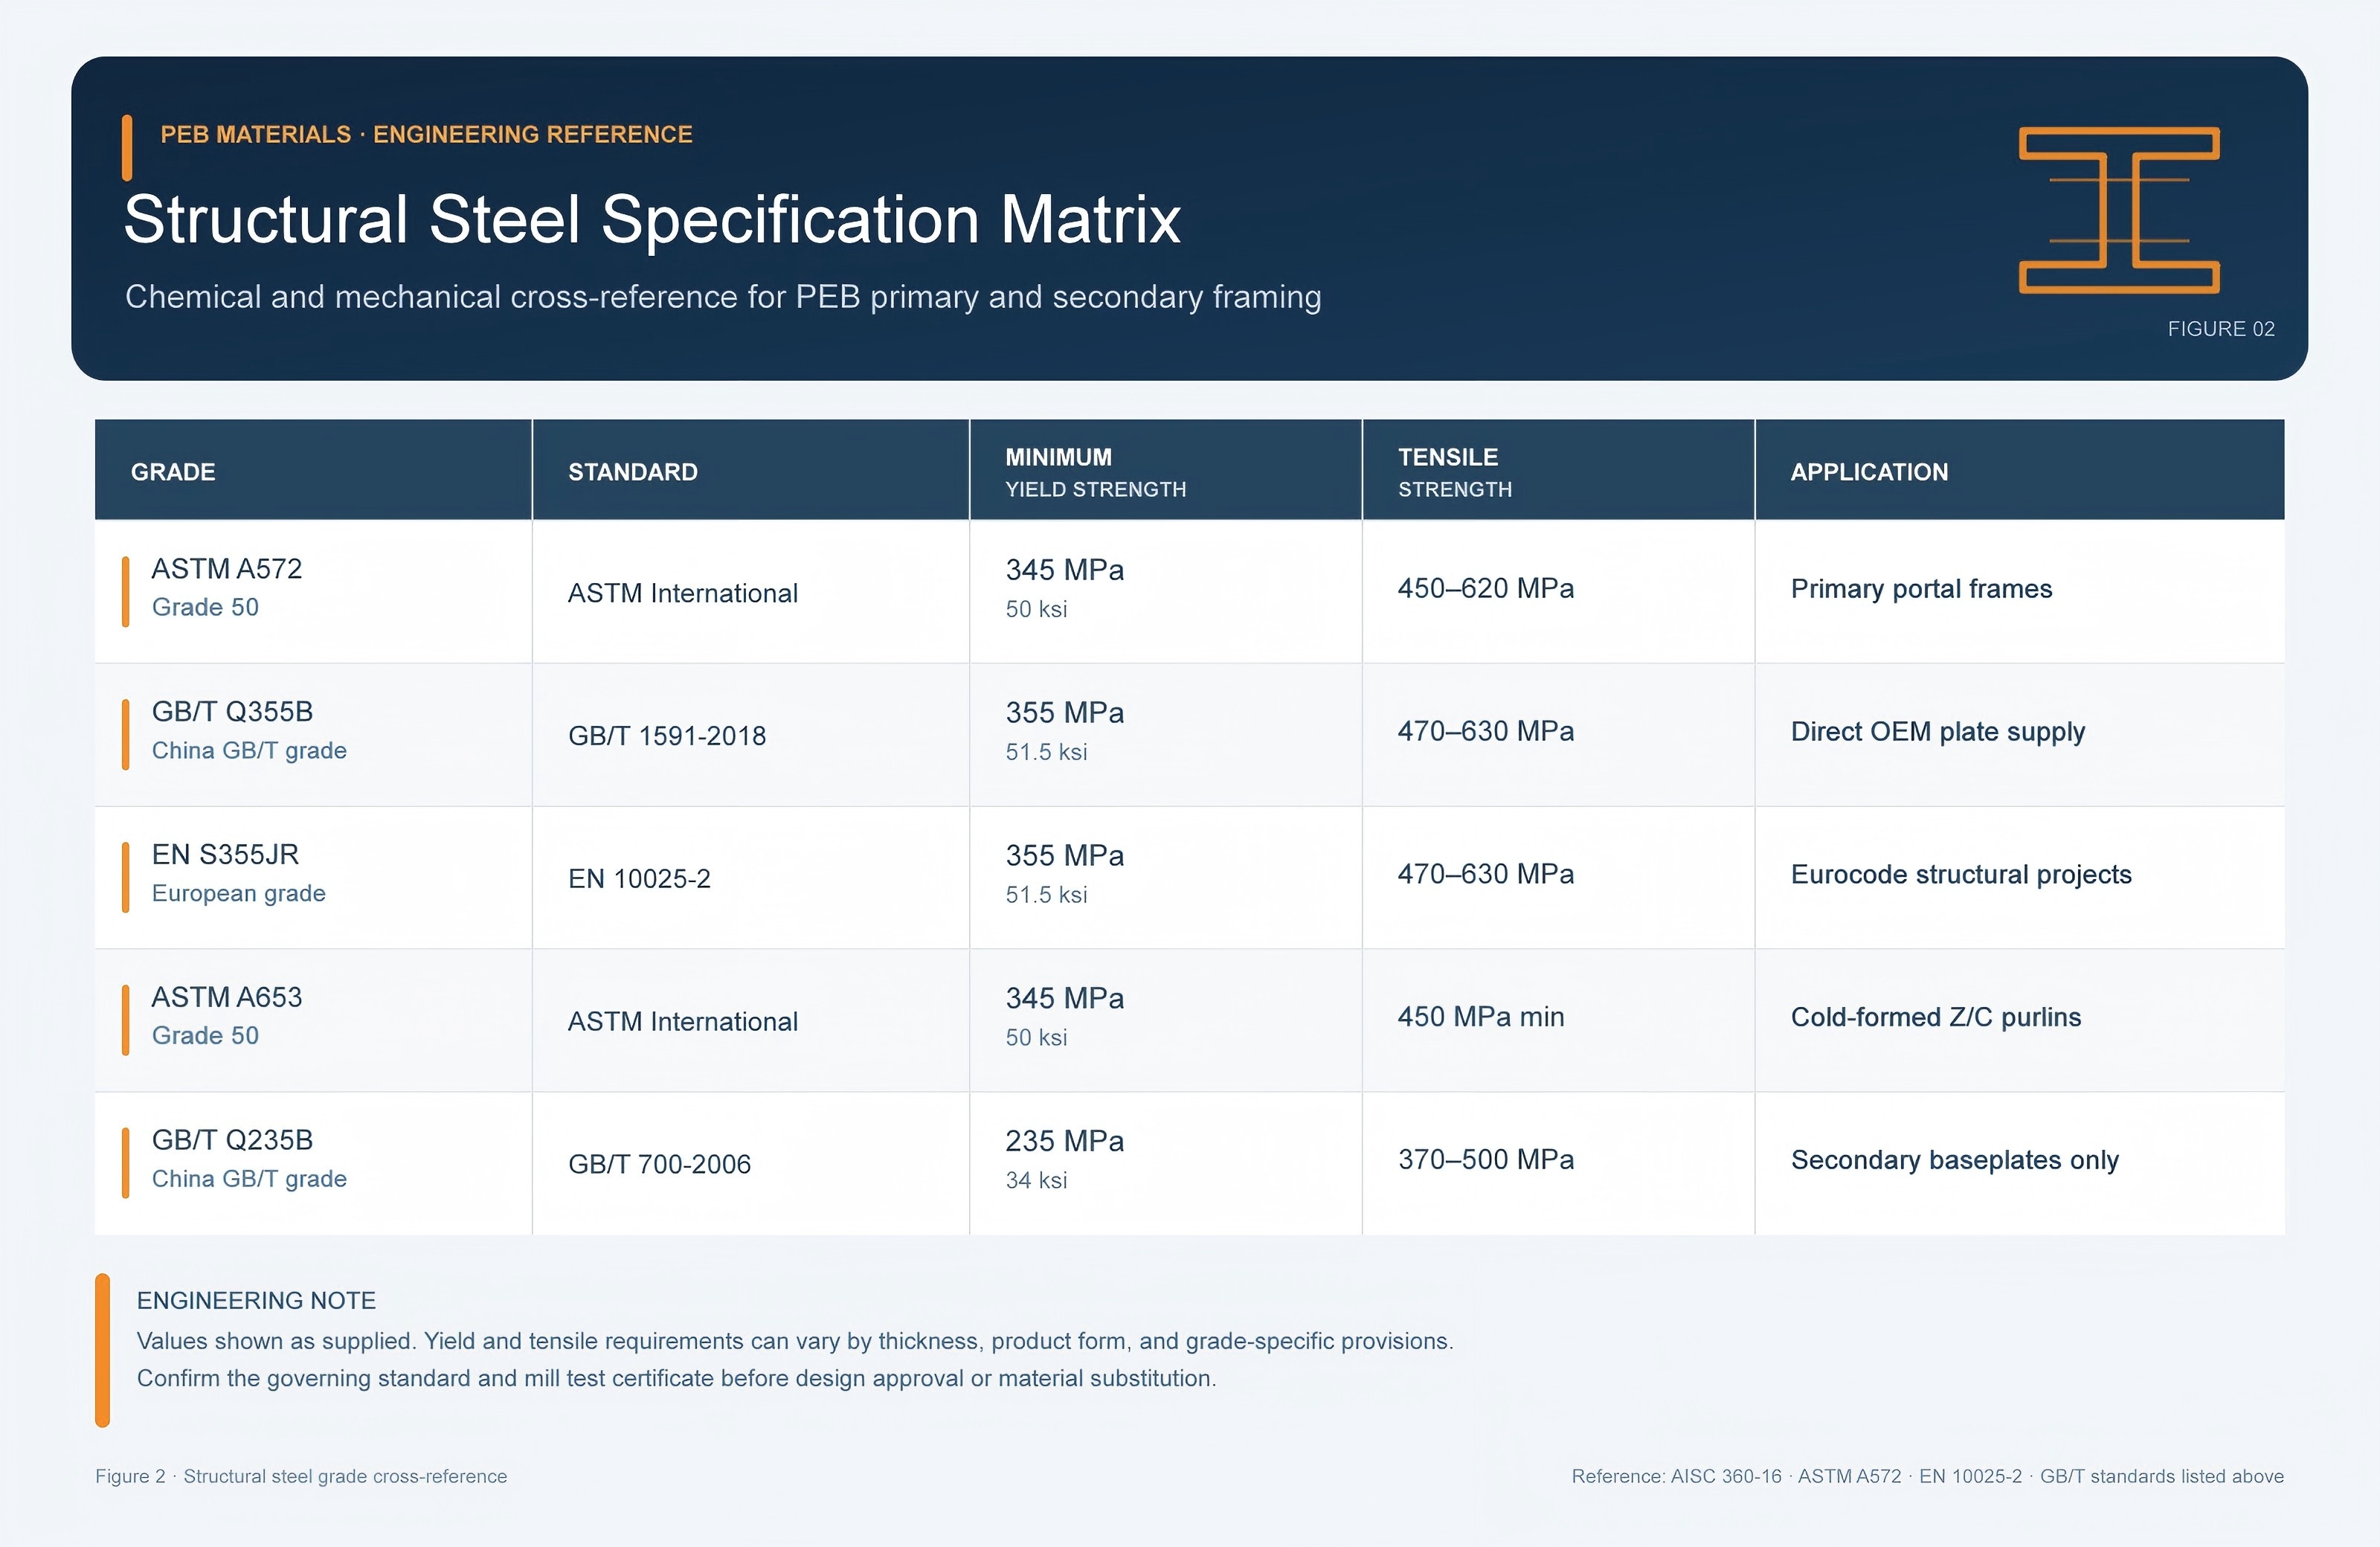Click the ENGINEERING NOTE heading
Viewport: 2380px width, 1547px height.
[256, 1301]
